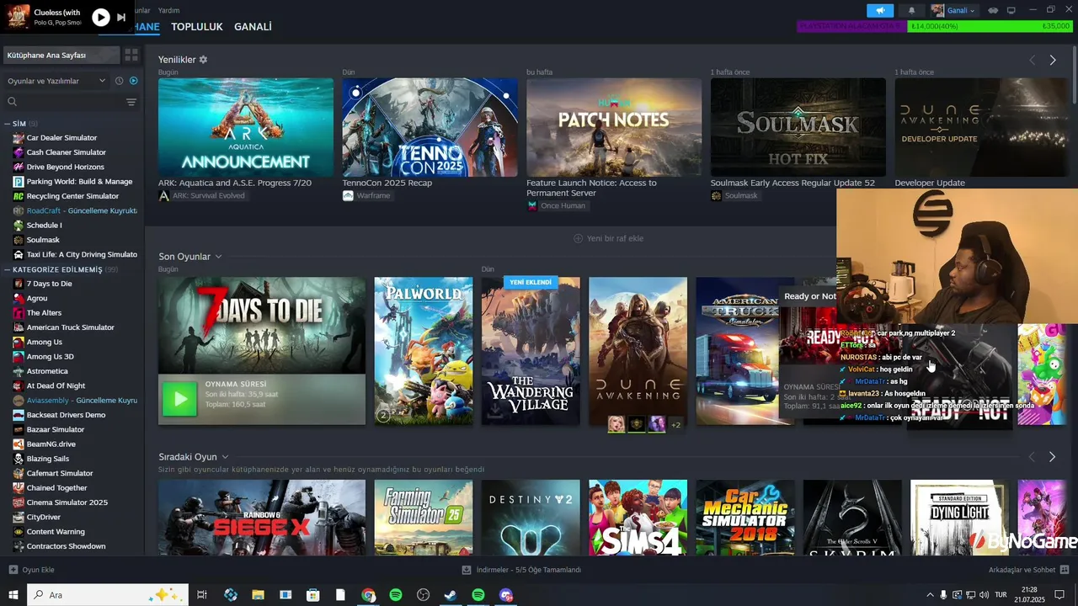Click Kütüphane Ana Sayfası button
Viewport: 1078px width, 606px height.
click(x=61, y=55)
